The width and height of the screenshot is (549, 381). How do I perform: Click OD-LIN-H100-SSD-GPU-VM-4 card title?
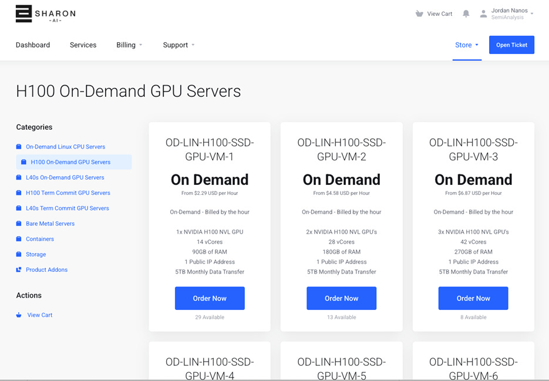coord(210,369)
